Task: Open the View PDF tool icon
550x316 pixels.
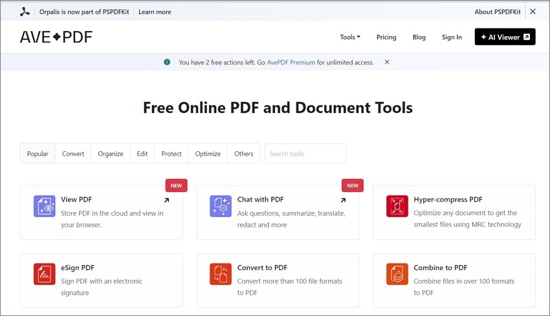Action: point(45,206)
